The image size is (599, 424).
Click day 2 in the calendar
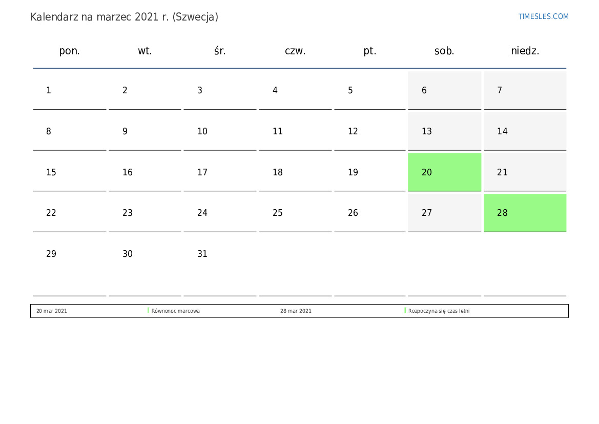pos(145,90)
